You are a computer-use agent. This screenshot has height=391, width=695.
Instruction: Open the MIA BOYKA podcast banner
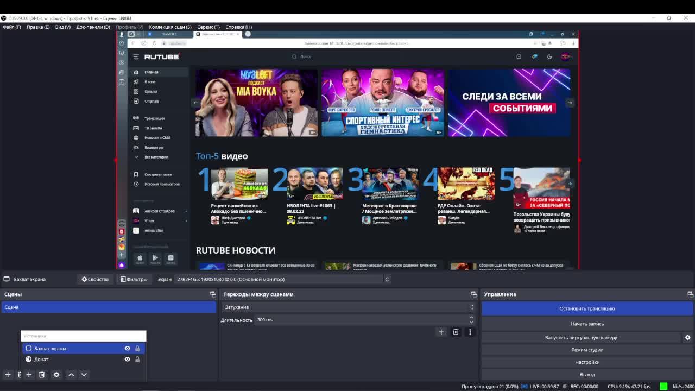coord(257,103)
